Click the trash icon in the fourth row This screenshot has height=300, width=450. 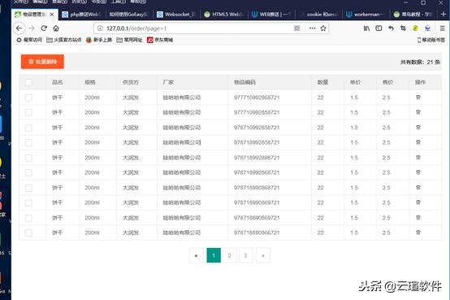[x=418, y=142]
